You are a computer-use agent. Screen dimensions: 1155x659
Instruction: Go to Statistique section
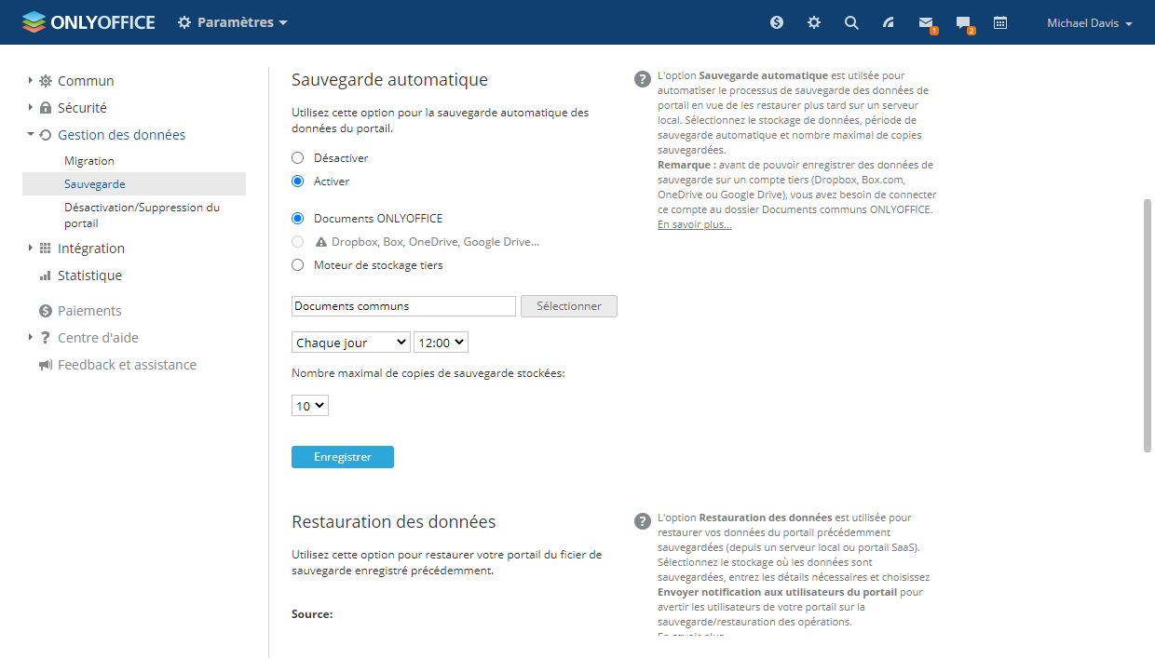89,276
